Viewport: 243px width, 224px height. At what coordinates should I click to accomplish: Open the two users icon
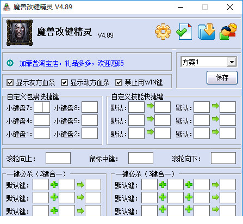pos(228,32)
